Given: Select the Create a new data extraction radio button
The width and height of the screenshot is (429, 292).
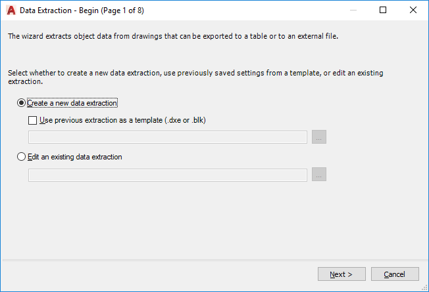Looking at the screenshot, I should pyautogui.click(x=22, y=103).
